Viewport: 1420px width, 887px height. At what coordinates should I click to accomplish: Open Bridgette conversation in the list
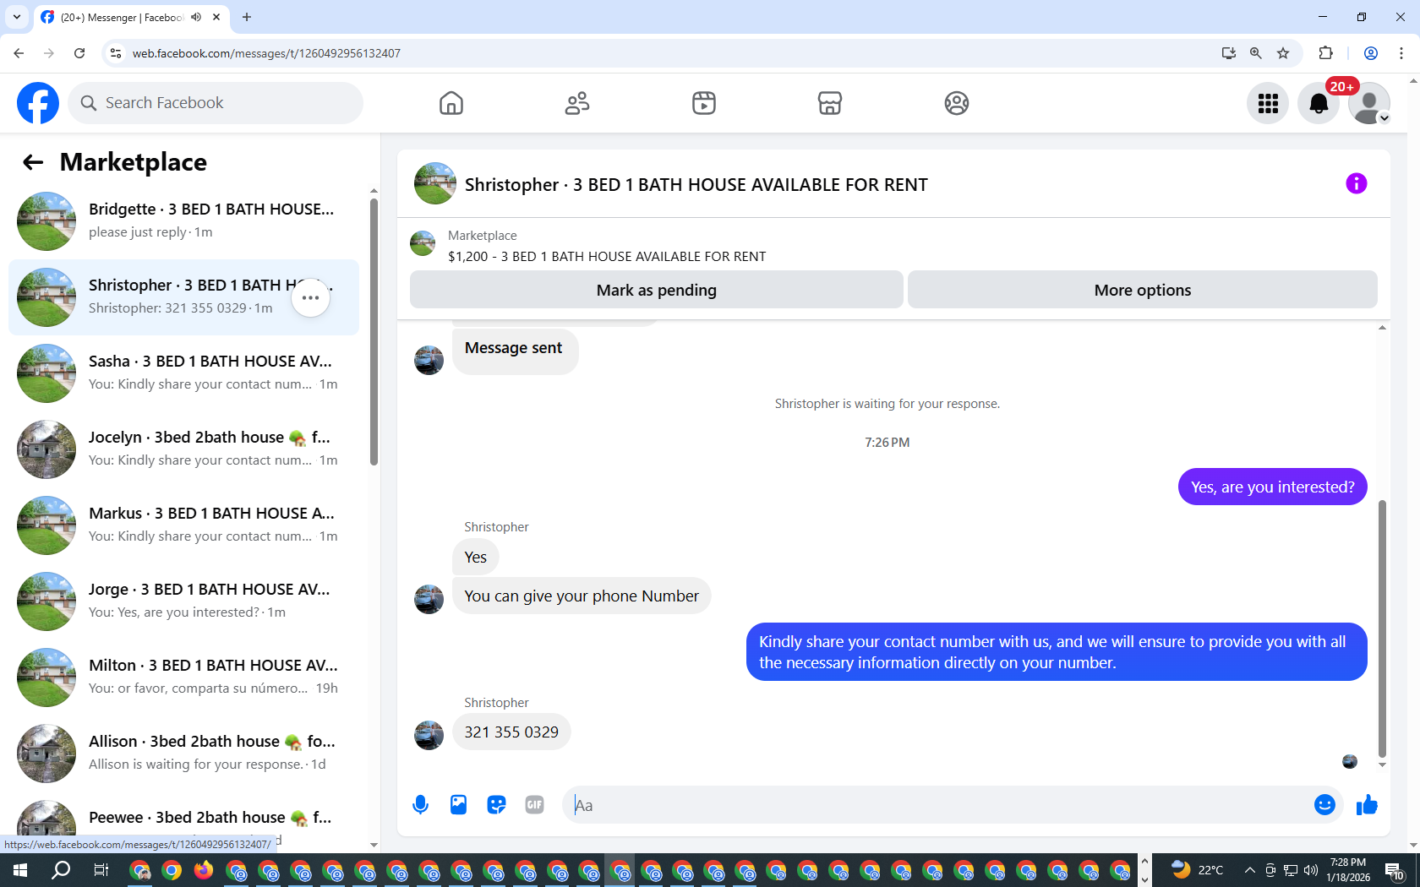(184, 221)
